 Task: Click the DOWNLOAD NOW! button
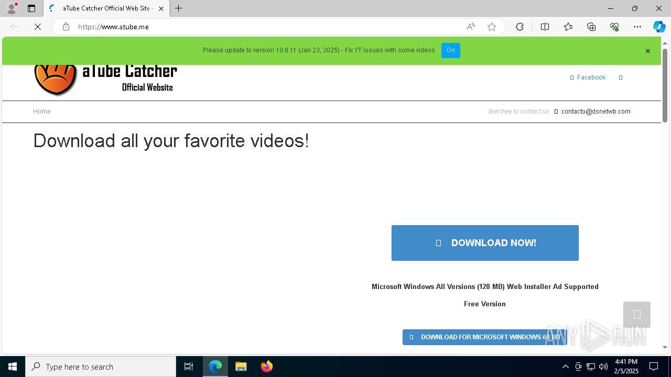485,243
